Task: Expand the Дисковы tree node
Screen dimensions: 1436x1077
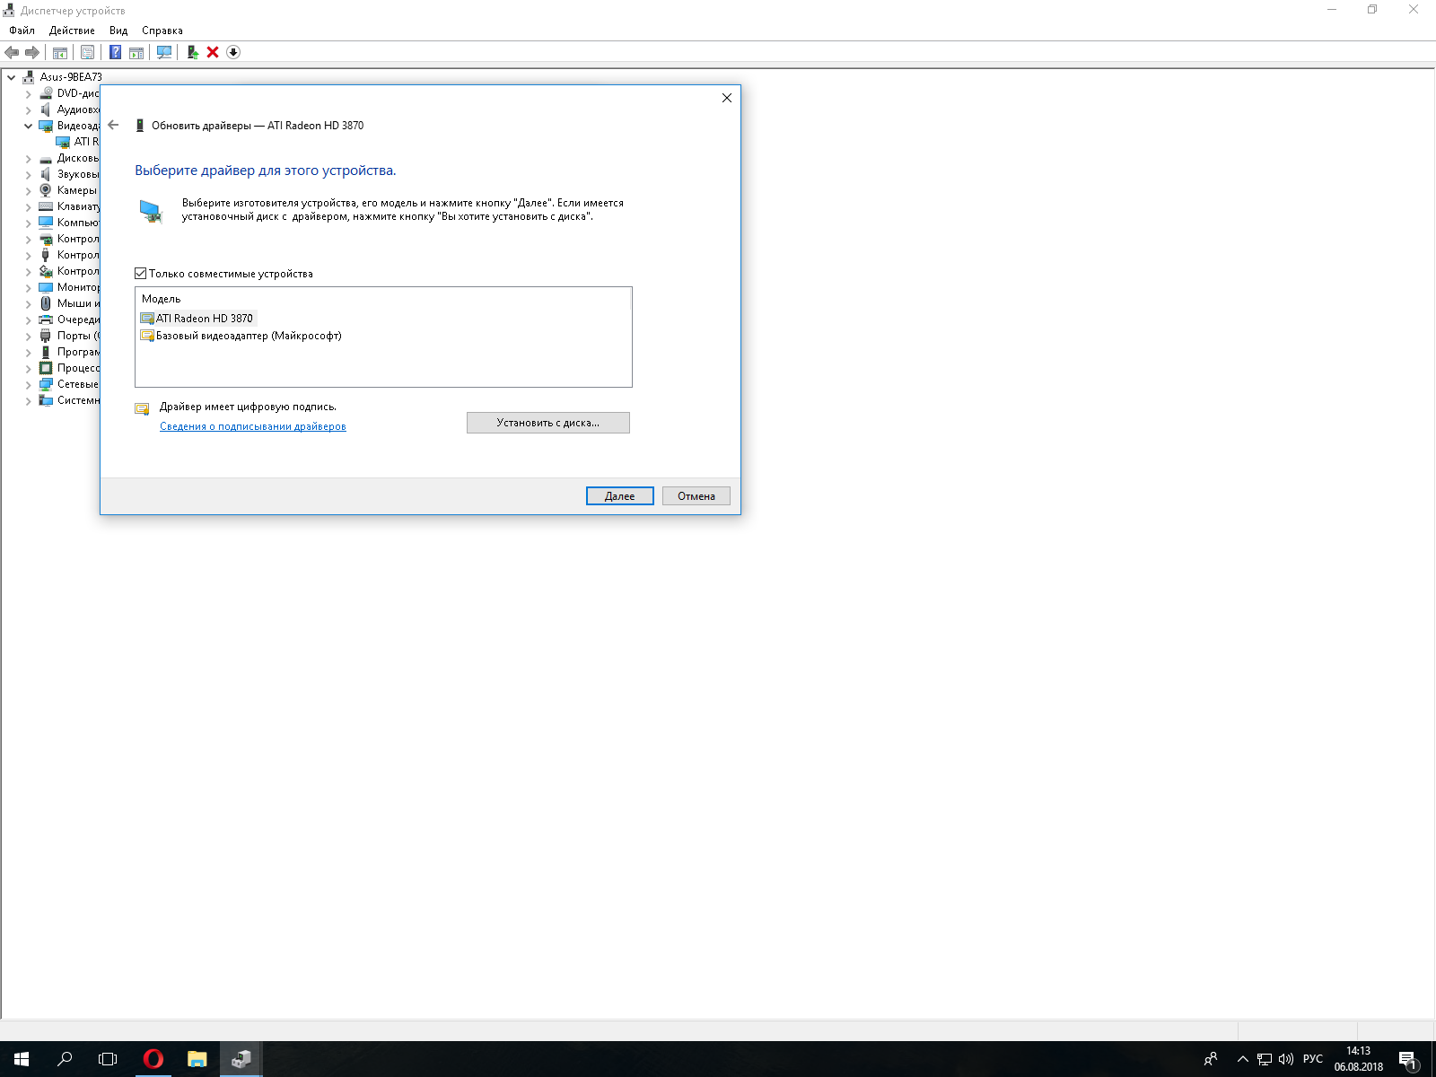Action: click(x=29, y=158)
